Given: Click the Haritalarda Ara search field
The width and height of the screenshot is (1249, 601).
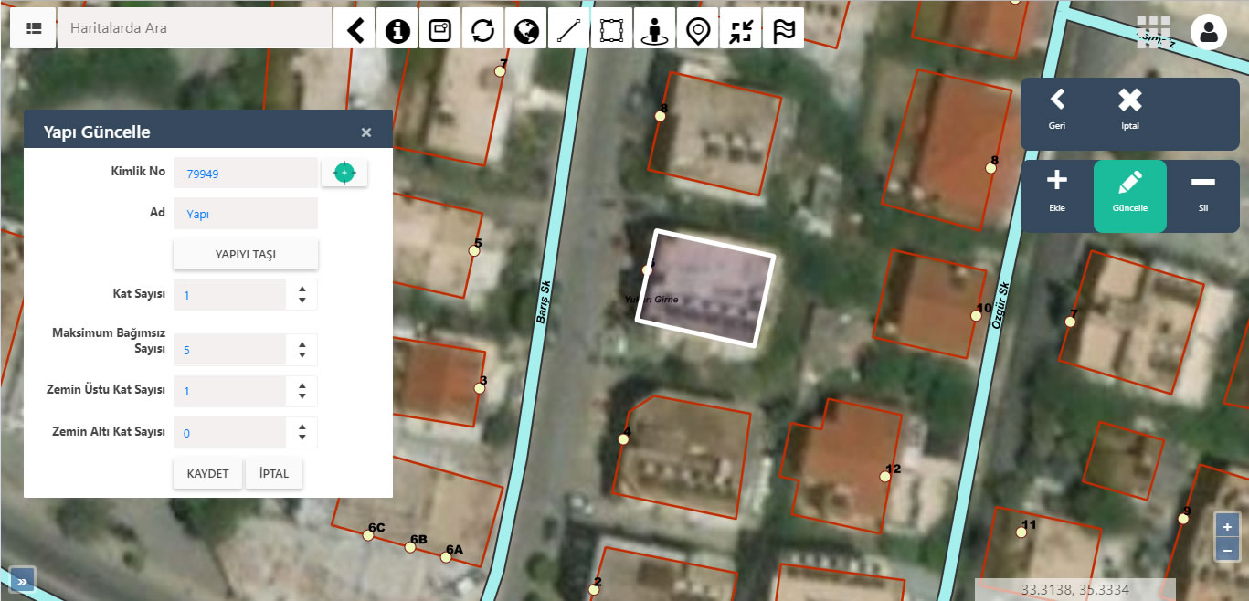Looking at the screenshot, I should coord(194,28).
